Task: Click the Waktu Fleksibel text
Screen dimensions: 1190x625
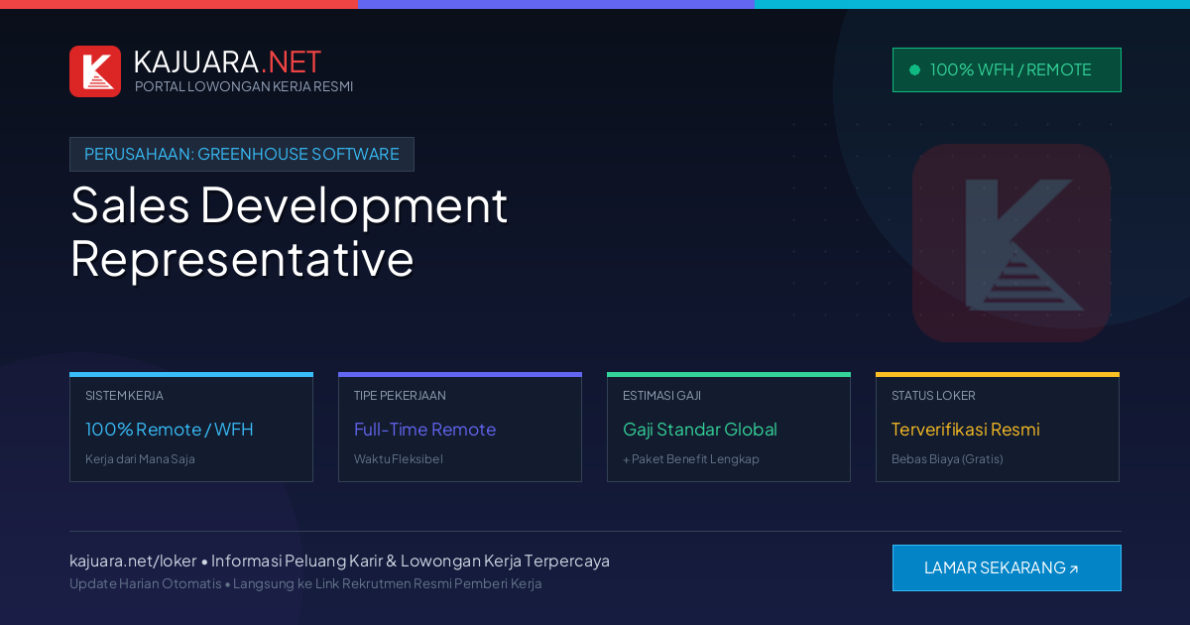Action: 399,459
